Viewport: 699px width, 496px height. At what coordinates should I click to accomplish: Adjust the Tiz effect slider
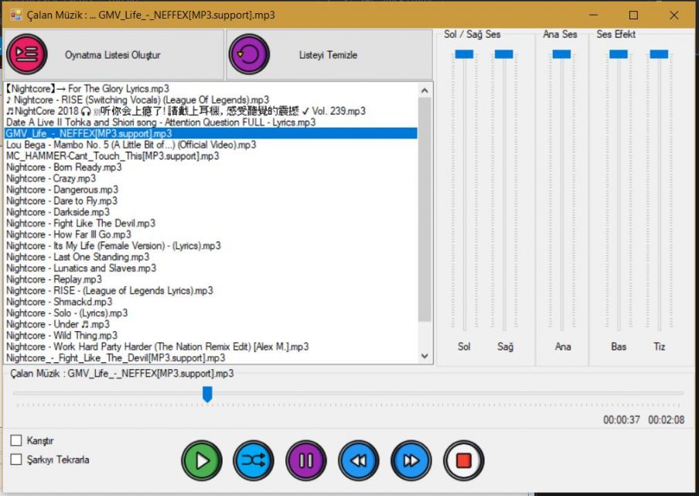coord(659,54)
